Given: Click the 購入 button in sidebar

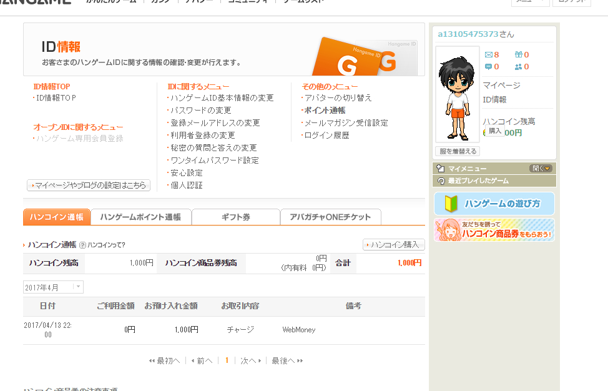Looking at the screenshot, I should click(495, 131).
